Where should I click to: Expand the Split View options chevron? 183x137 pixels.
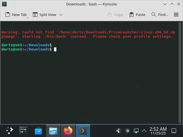pos(61,15)
